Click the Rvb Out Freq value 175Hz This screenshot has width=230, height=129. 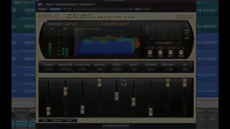(x=82, y=69)
